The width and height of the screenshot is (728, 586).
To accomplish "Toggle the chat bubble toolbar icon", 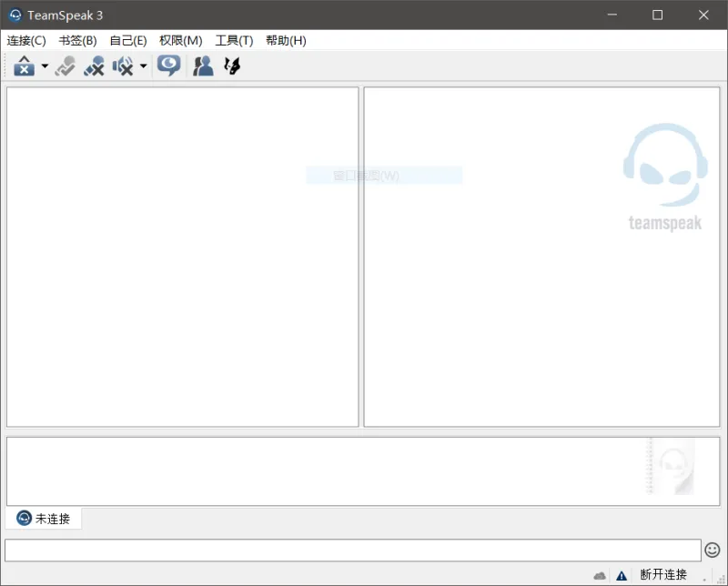I will [x=168, y=66].
